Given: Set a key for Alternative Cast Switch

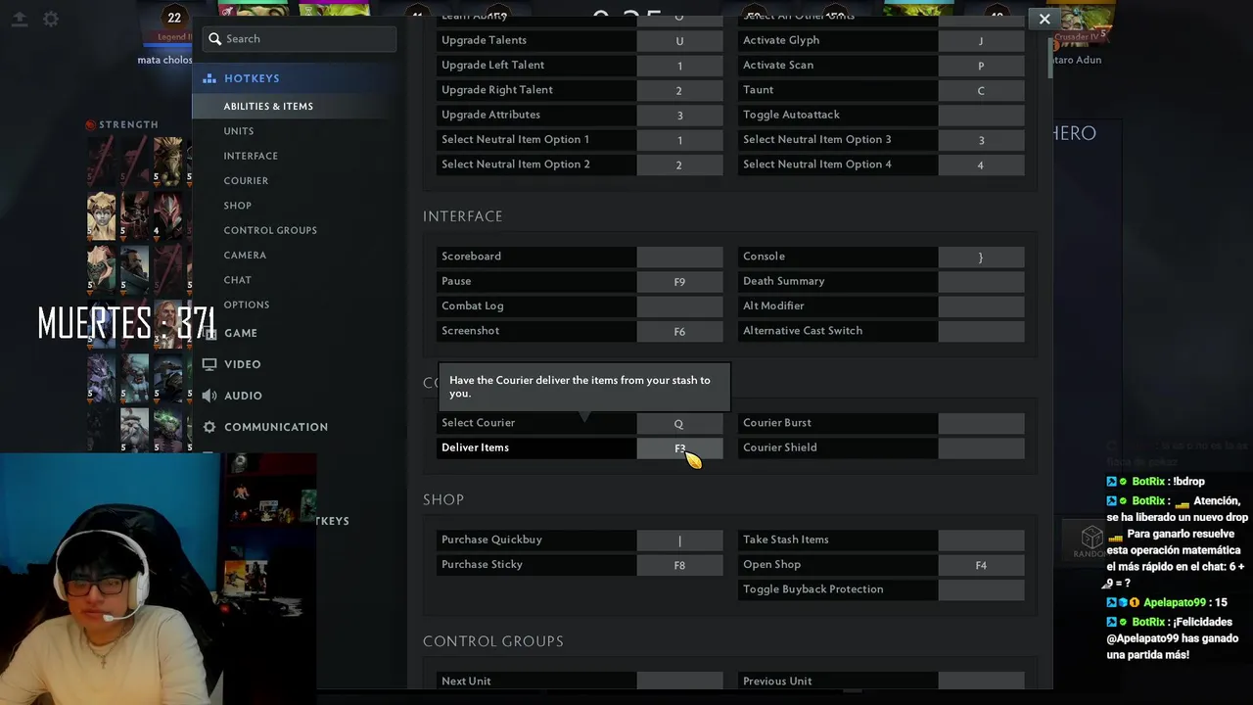Looking at the screenshot, I should [981, 331].
